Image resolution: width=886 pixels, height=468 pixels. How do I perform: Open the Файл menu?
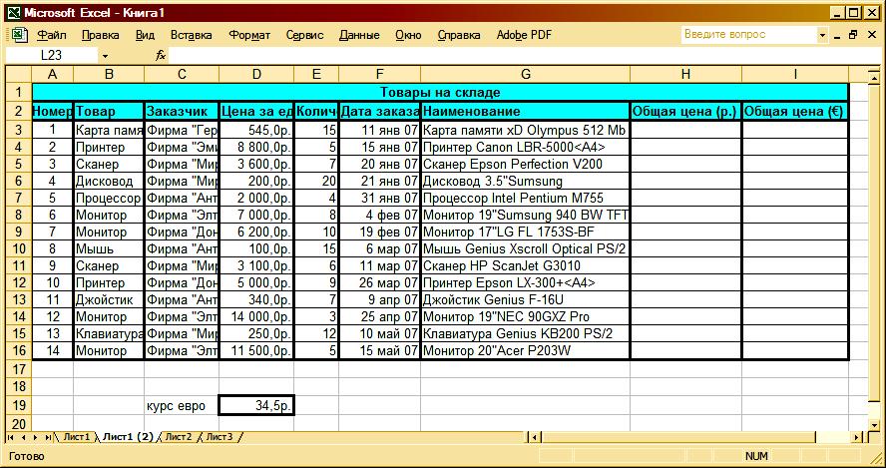click(52, 35)
